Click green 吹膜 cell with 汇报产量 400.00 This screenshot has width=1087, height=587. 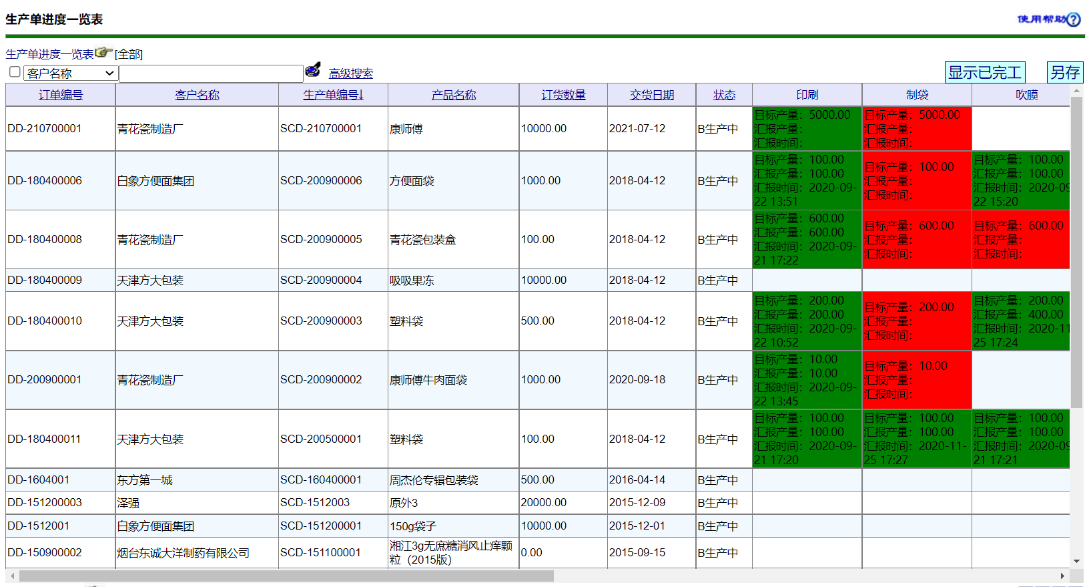click(x=1021, y=321)
